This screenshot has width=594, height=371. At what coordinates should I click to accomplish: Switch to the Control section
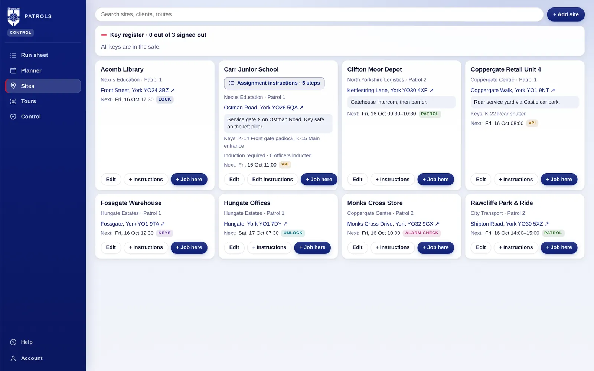tap(43, 116)
